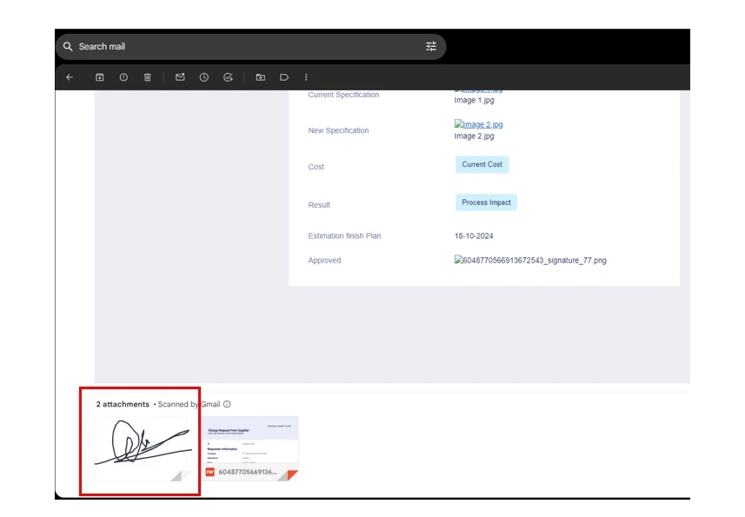The width and height of the screenshot is (745, 517).
Task: Open the Scanned by Gmail info tooltip
Action: click(x=226, y=404)
